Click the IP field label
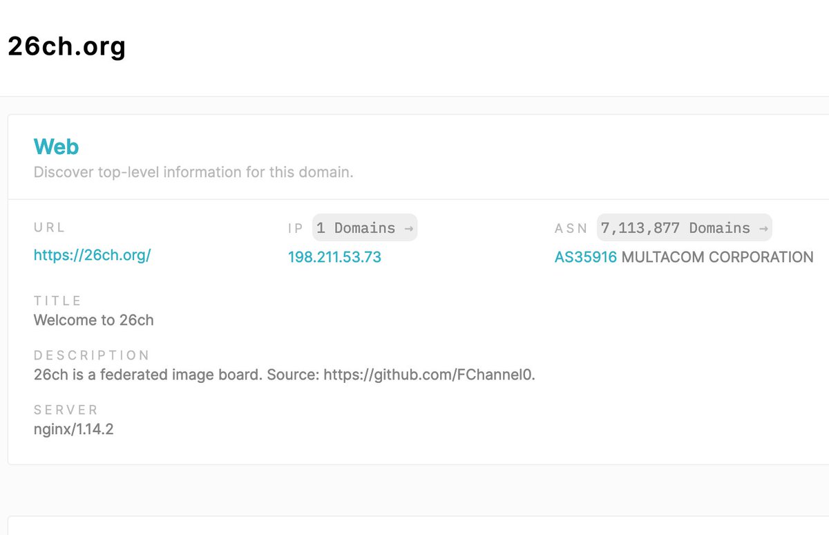This screenshot has width=829, height=535. (296, 229)
